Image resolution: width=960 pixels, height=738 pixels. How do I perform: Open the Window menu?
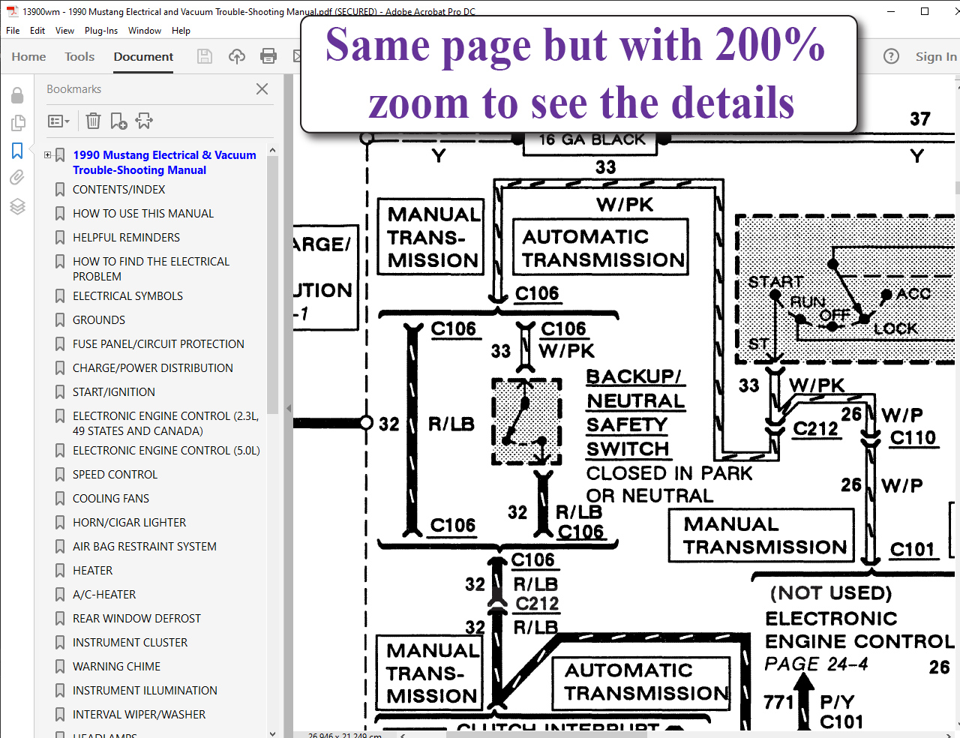pyautogui.click(x=145, y=31)
